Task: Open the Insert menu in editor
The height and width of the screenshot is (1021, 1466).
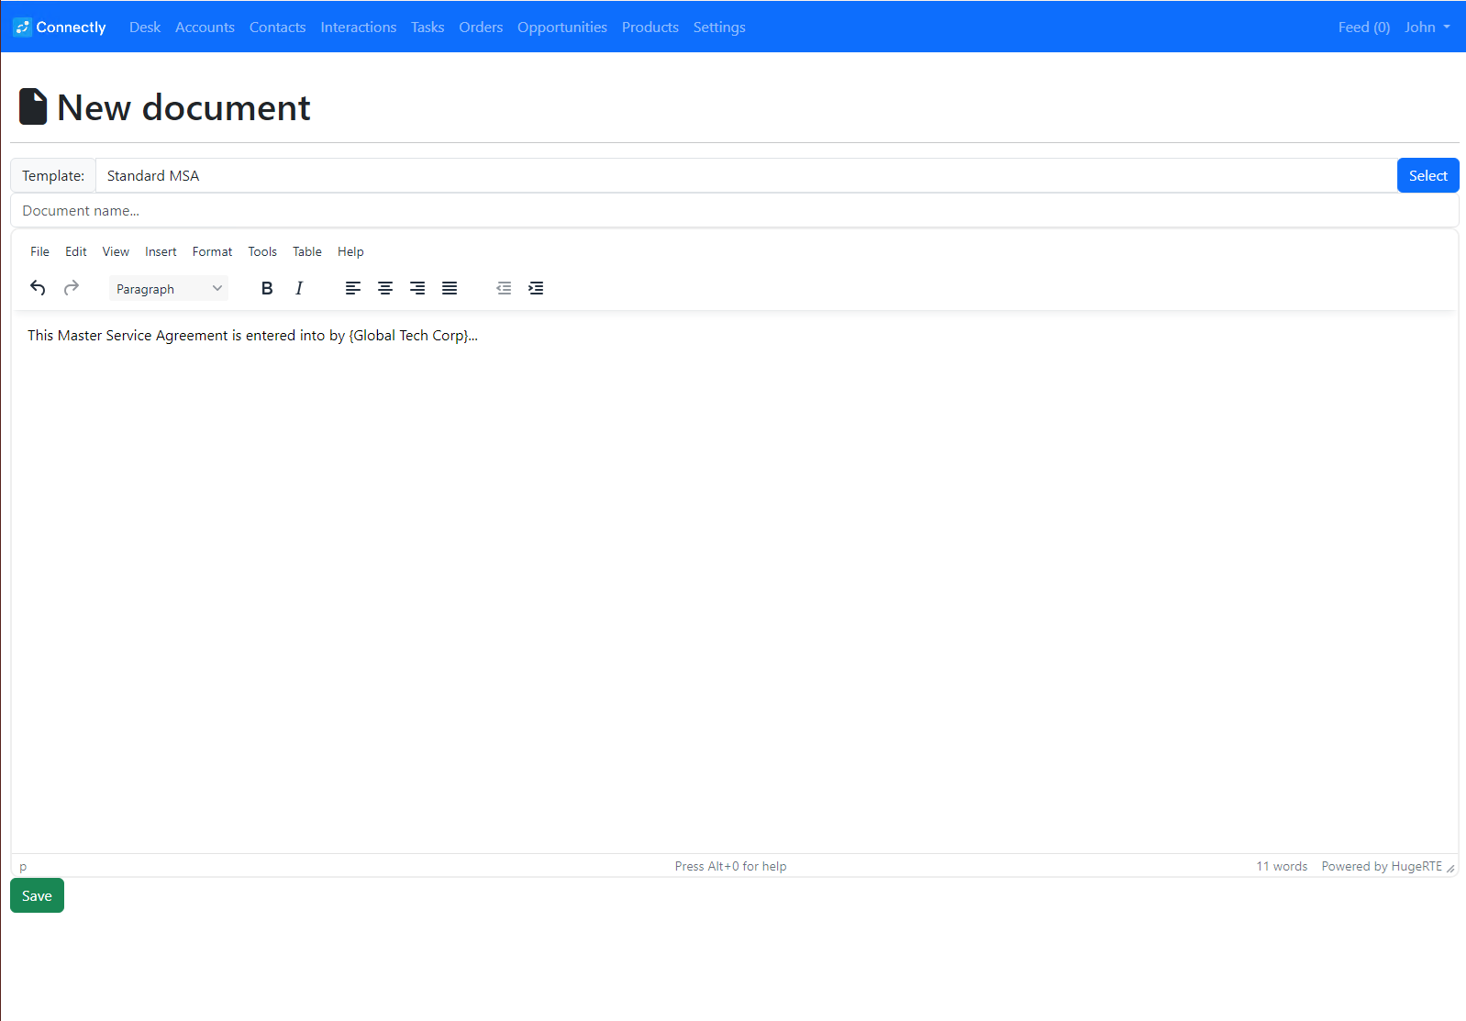Action: (161, 251)
